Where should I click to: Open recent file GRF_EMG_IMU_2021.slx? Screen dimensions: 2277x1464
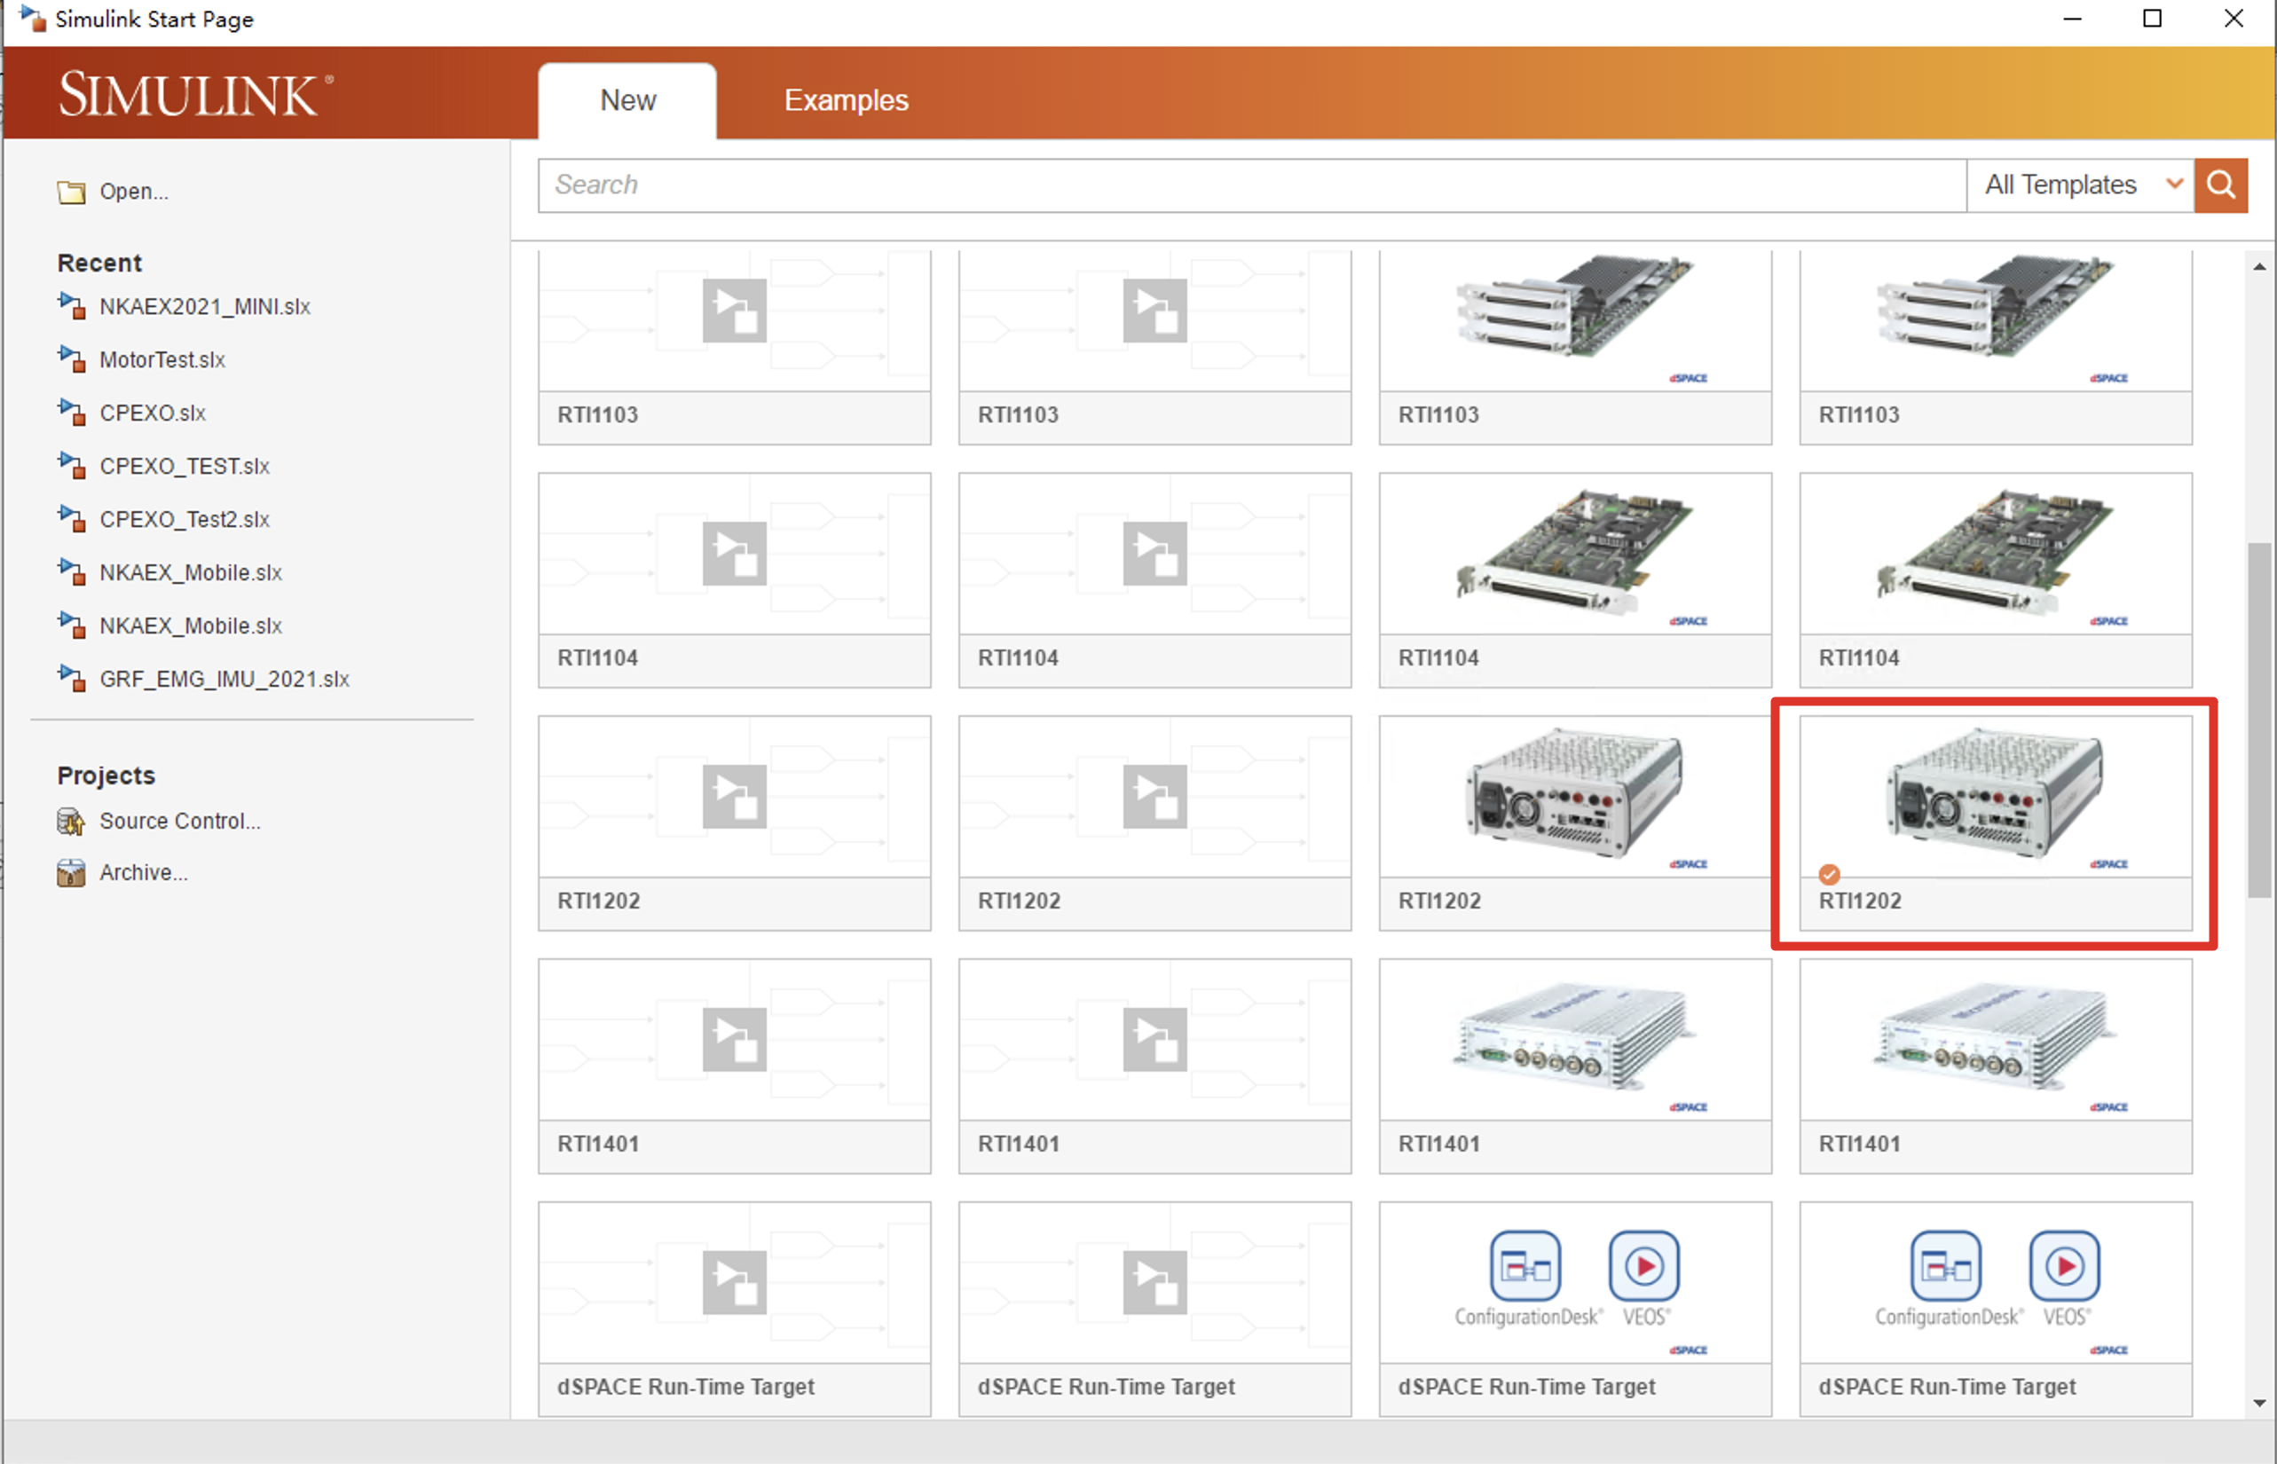[225, 679]
